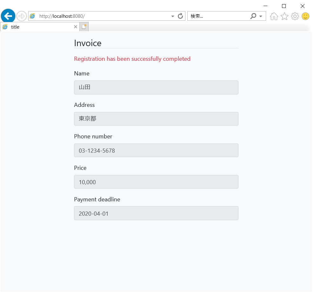315x292 pixels.
Task: Click the forward navigation arrow
Action: click(22, 16)
